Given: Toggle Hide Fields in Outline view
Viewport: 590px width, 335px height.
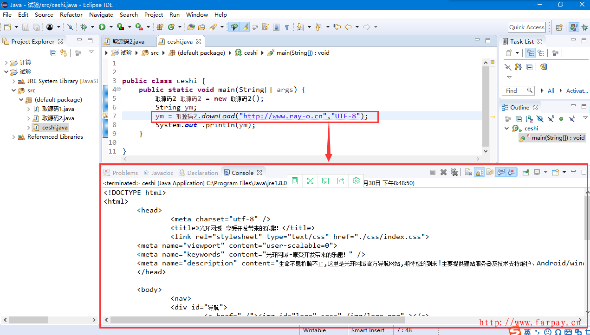Looking at the screenshot, I should click(540, 119).
